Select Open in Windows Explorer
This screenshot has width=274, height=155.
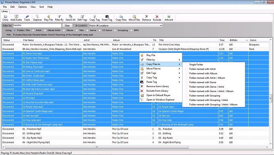point(161,100)
